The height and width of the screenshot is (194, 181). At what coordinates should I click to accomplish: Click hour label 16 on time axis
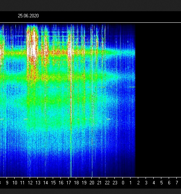[61, 182]
